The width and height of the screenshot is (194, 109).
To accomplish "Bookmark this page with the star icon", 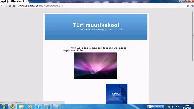I will click(x=188, y=6).
